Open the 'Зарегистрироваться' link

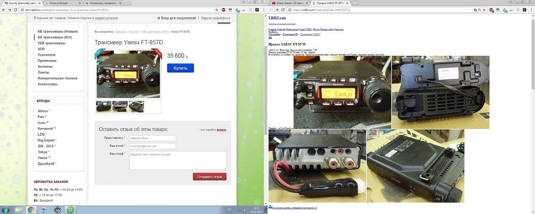click(215, 18)
